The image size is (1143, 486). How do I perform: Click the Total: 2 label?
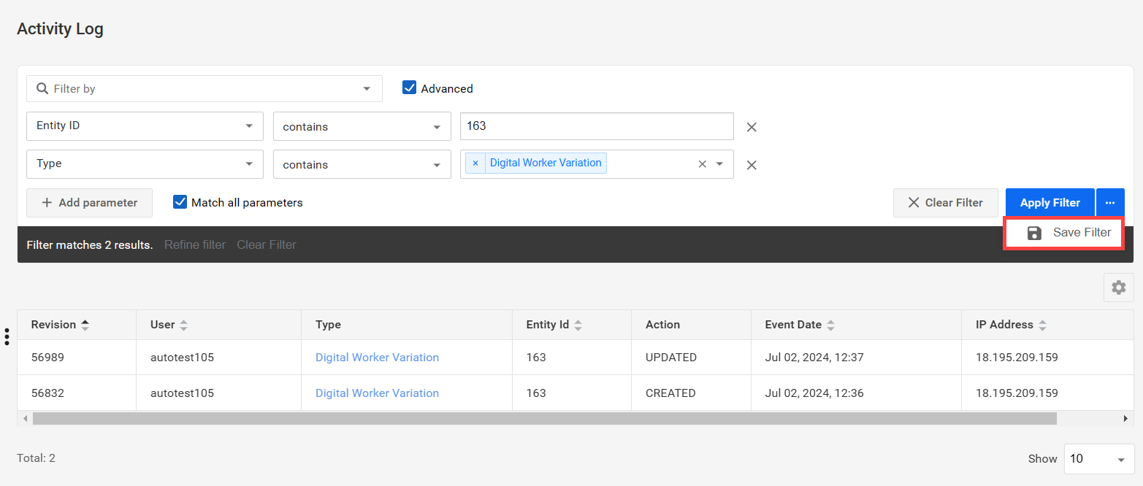36,458
